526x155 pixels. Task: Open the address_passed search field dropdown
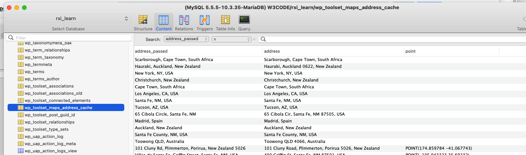pyautogui.click(x=186, y=39)
